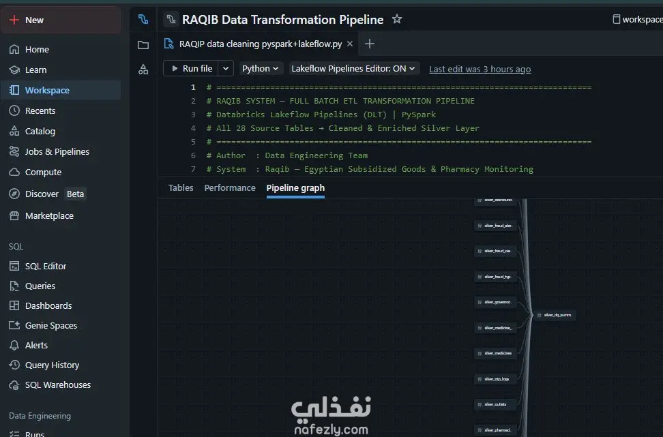Expand the Run file options arrow

click(x=226, y=68)
